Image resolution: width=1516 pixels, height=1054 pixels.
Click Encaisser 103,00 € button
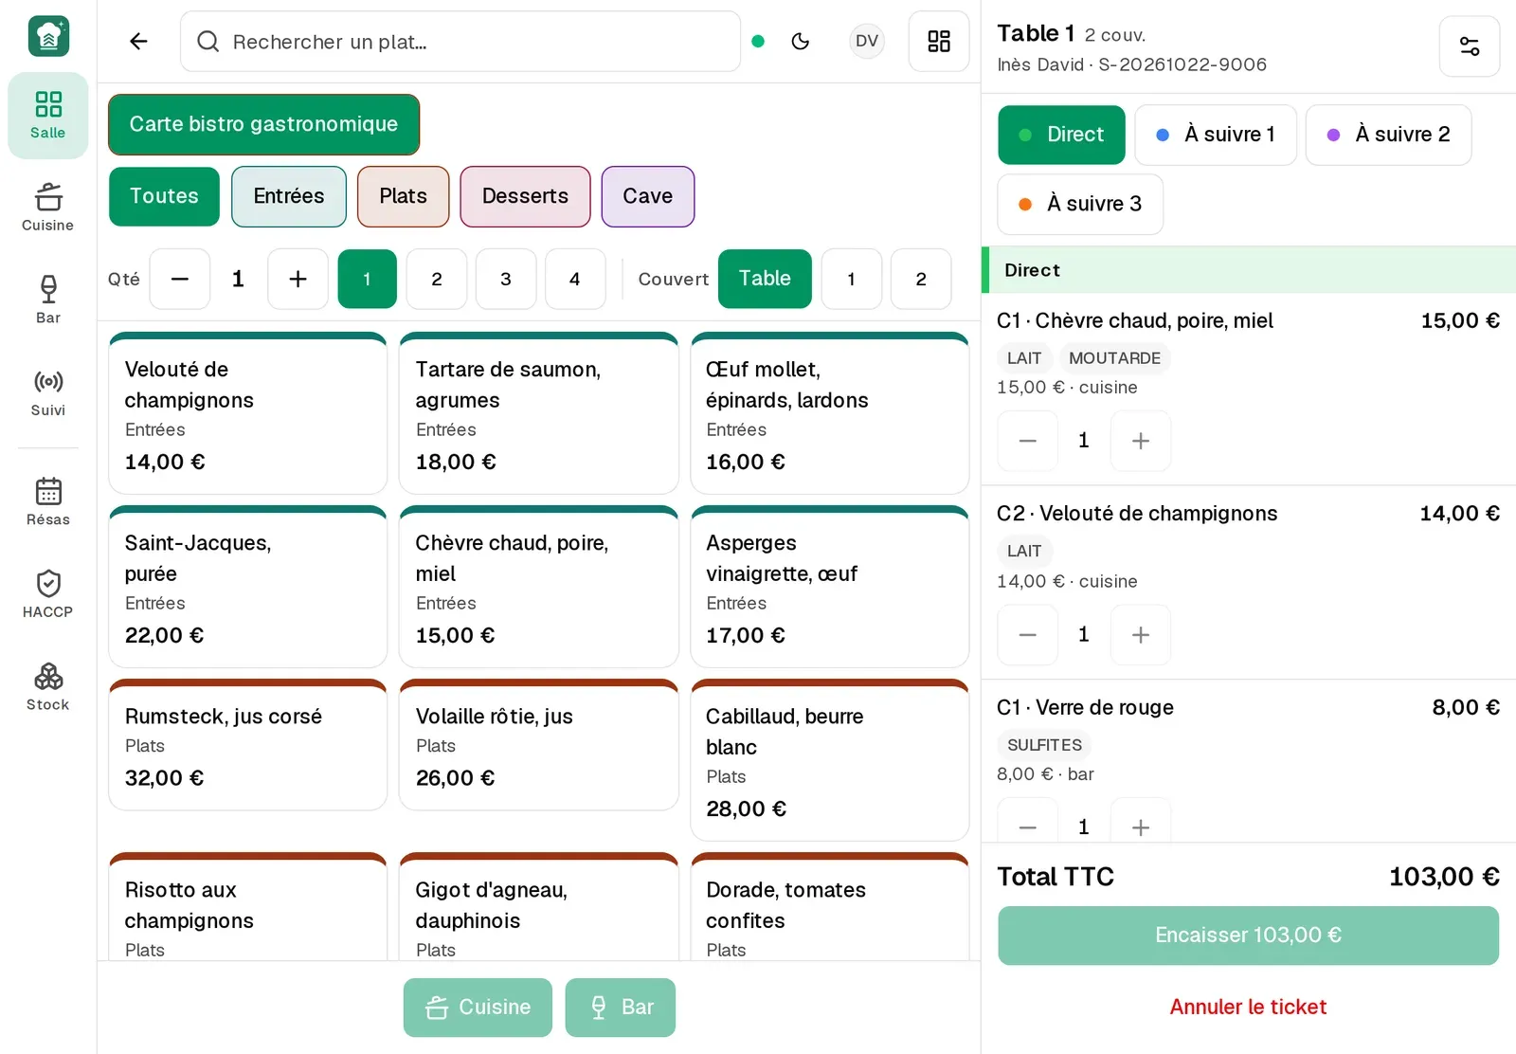point(1248,936)
